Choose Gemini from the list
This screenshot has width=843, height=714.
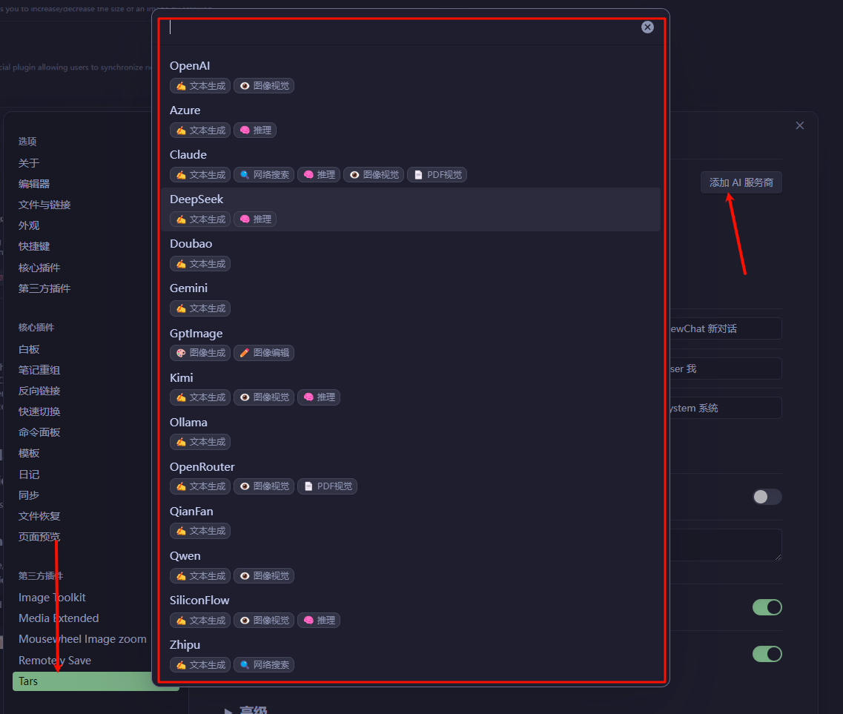411,298
